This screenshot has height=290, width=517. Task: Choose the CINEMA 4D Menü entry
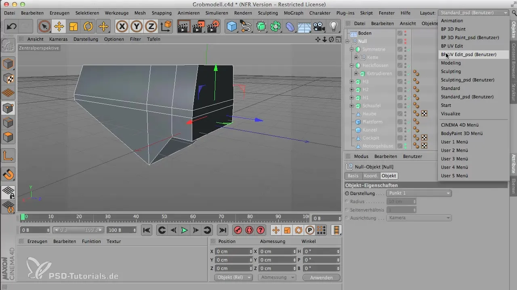pos(473,125)
